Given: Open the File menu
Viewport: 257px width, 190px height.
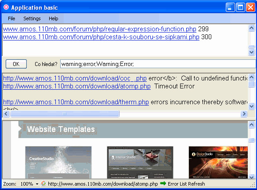Looking at the screenshot, I should (11, 18).
